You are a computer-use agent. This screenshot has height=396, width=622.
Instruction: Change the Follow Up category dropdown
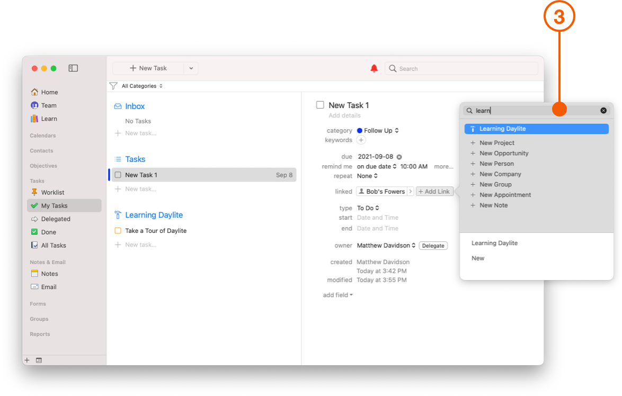(x=381, y=130)
